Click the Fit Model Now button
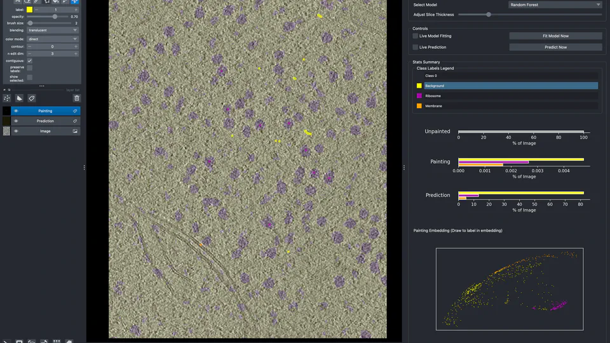 coord(555,36)
